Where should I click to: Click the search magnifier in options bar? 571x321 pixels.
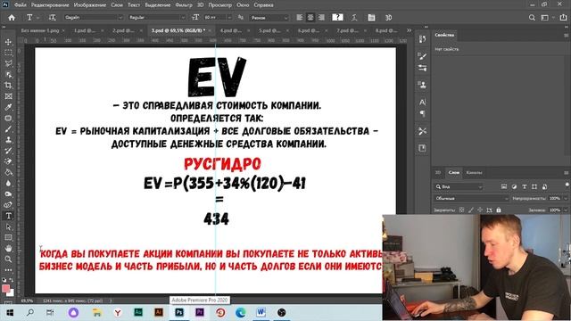532,18
